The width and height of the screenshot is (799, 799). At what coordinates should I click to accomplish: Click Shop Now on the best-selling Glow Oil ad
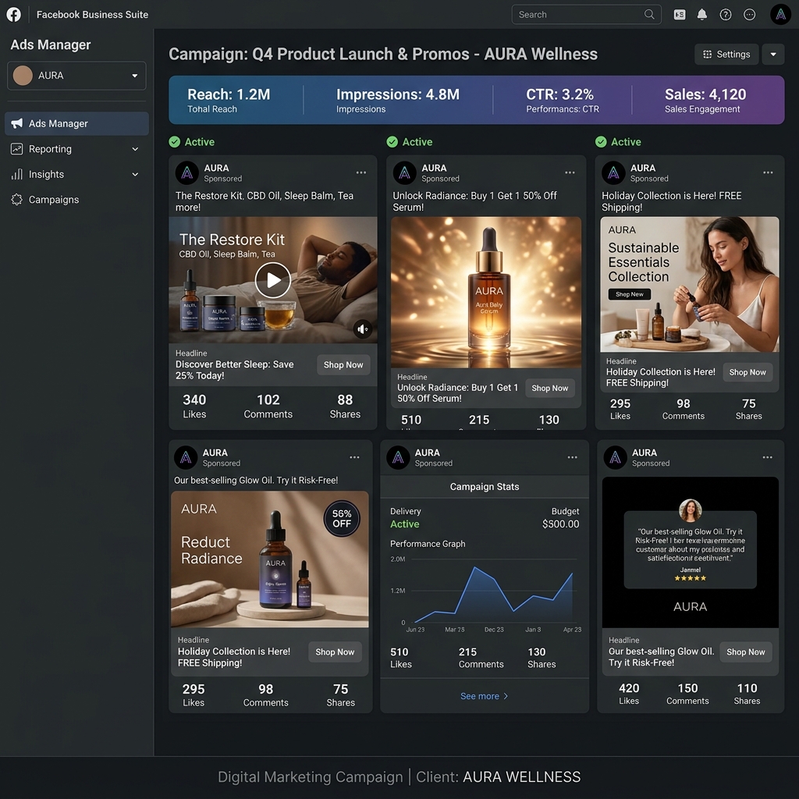(745, 652)
